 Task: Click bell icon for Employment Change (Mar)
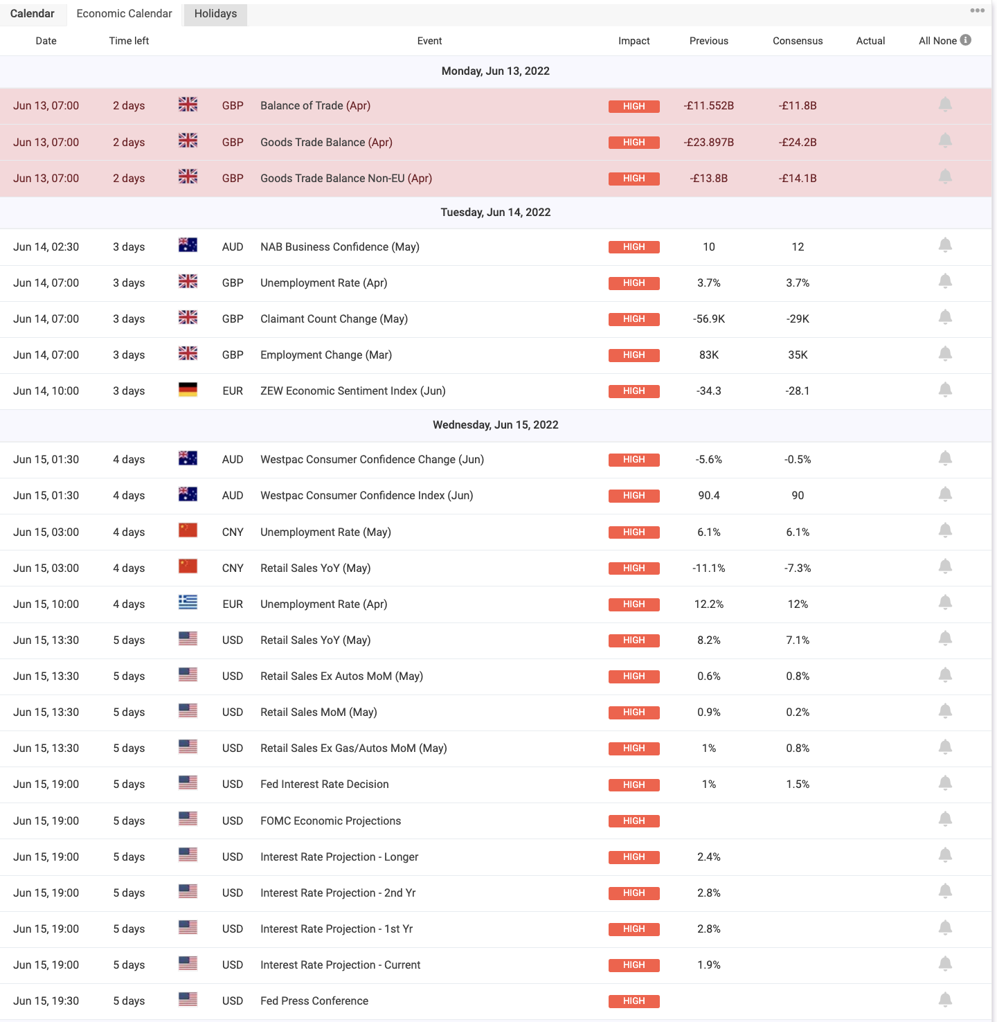click(945, 354)
